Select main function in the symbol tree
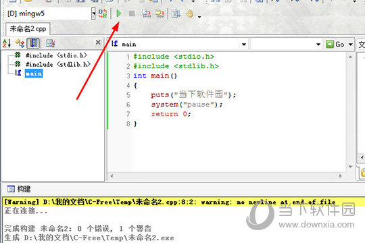Screen dimensions: 365x243 [x=34, y=74]
